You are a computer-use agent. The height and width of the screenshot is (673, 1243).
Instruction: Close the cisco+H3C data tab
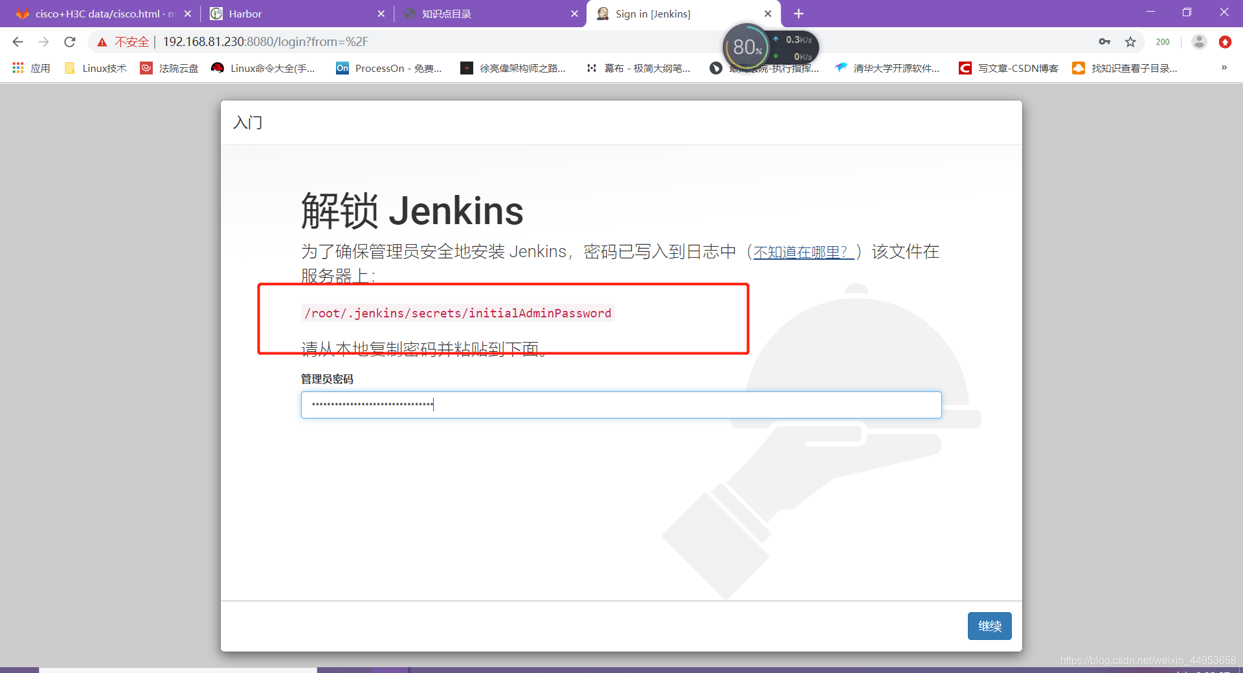[188, 14]
